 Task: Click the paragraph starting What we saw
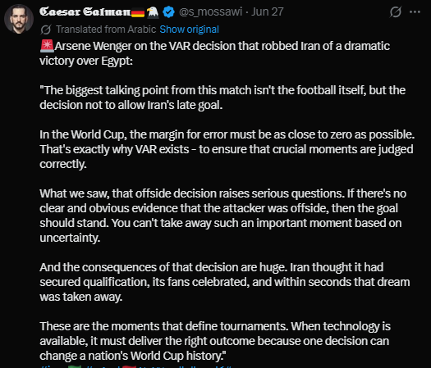pyautogui.click(x=223, y=216)
